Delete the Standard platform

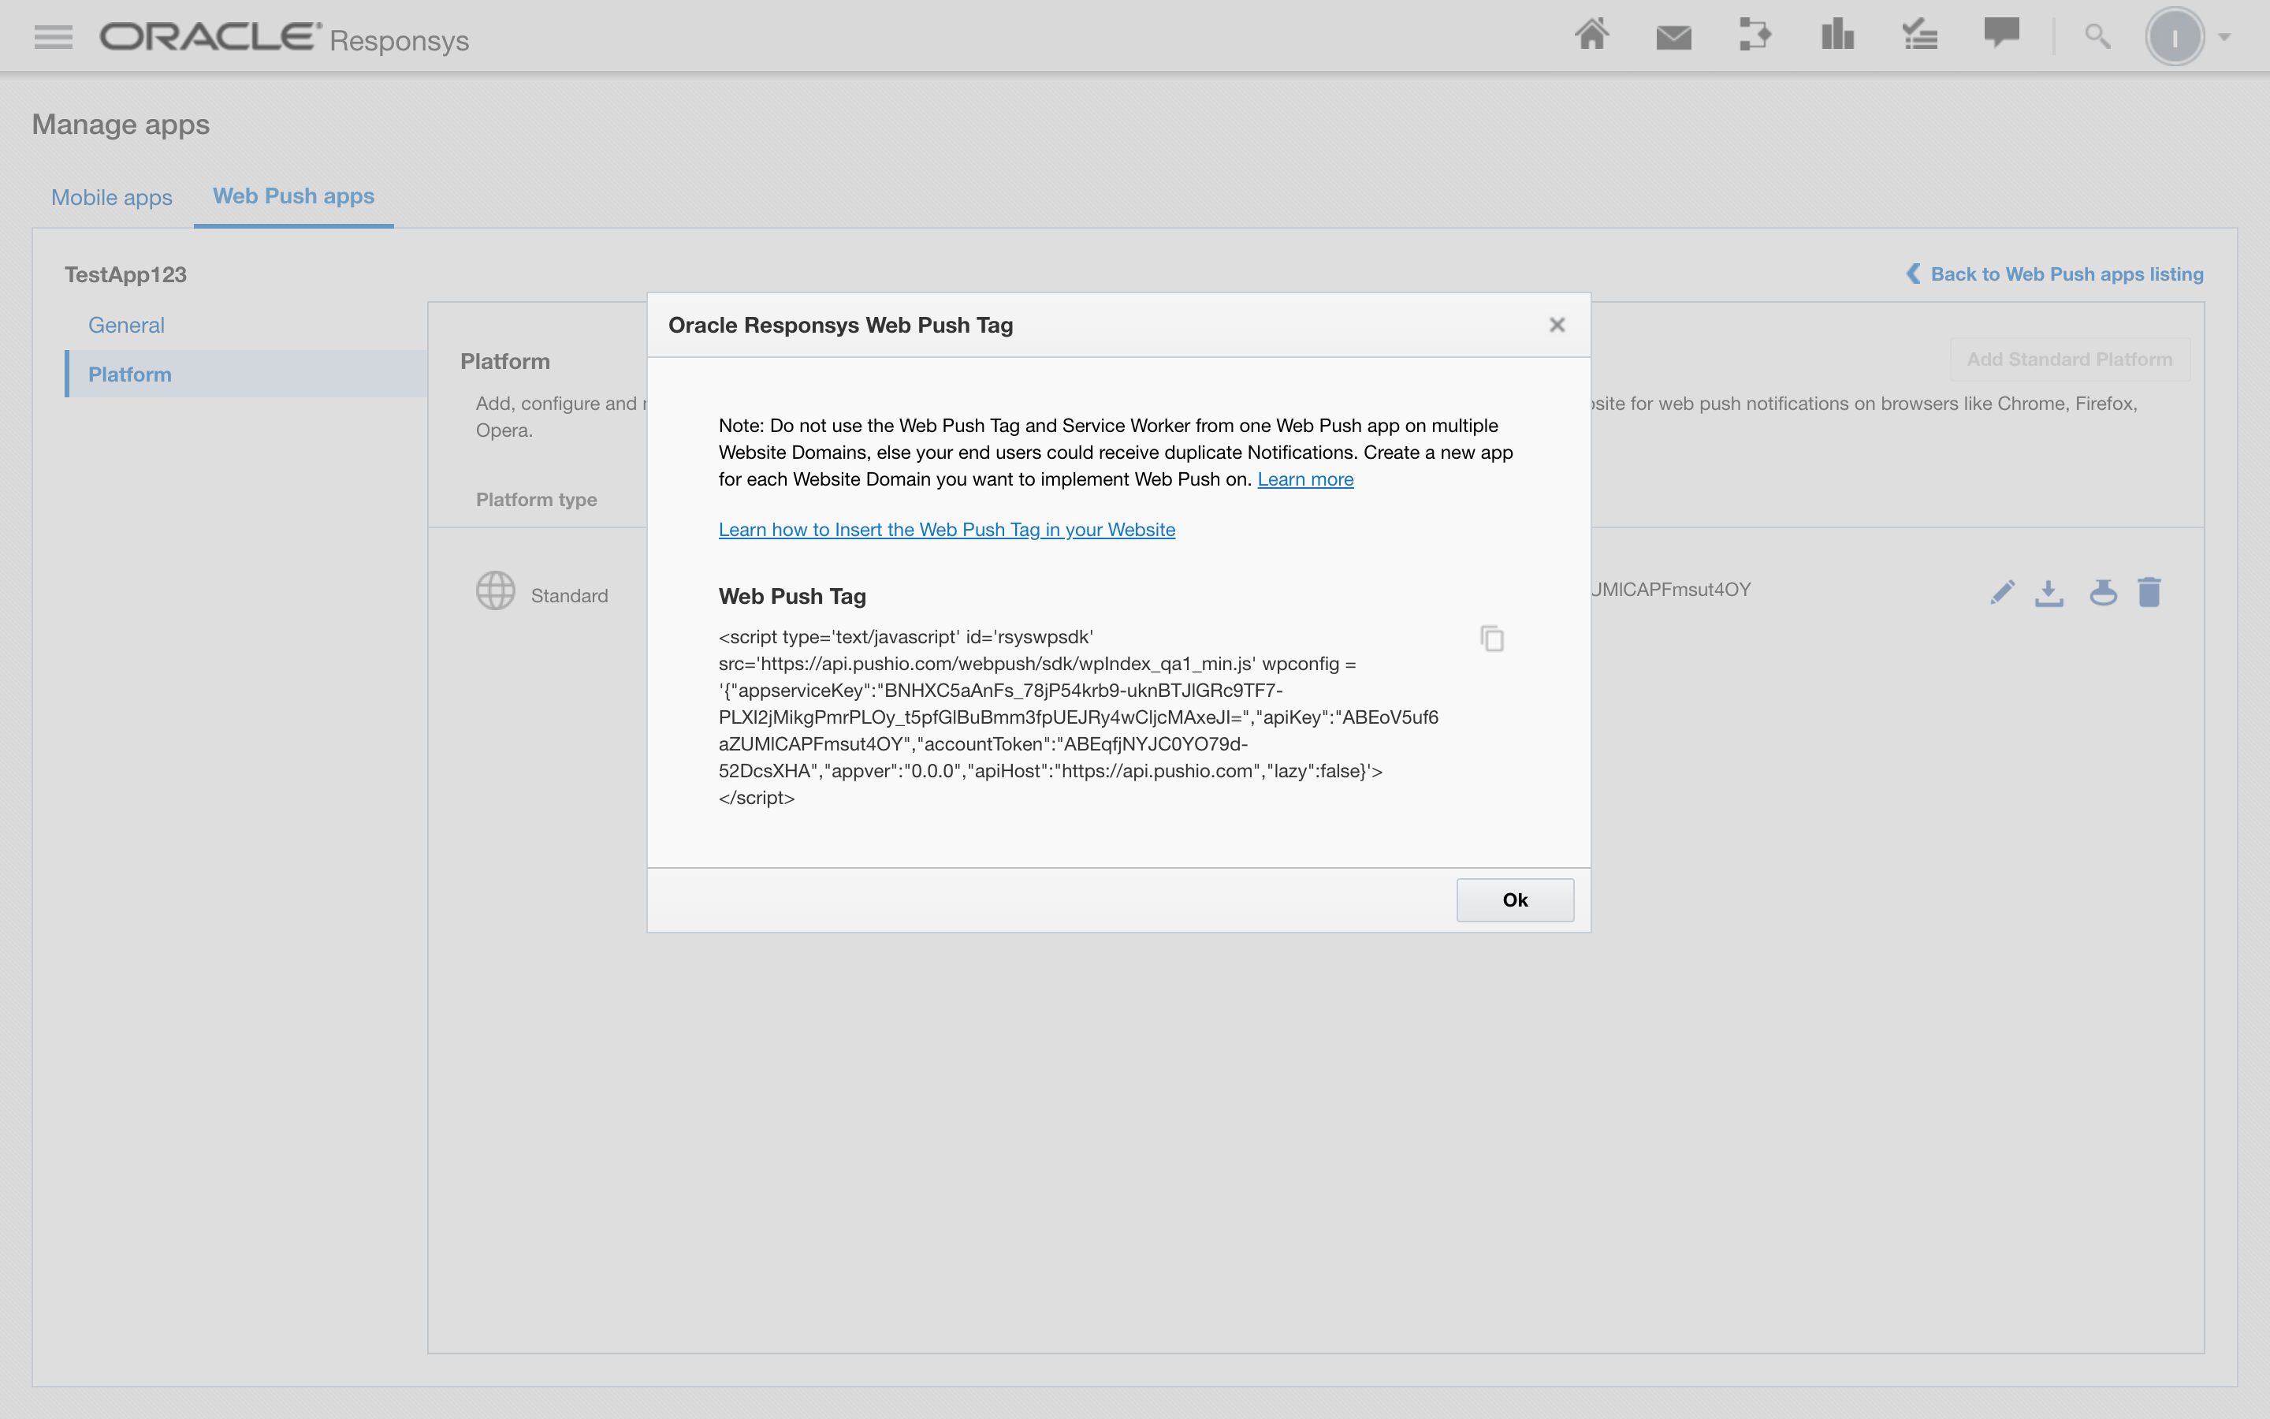2150,591
